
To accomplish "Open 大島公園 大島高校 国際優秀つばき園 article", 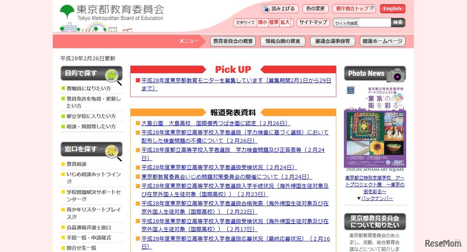I will pyautogui.click(x=216, y=123).
